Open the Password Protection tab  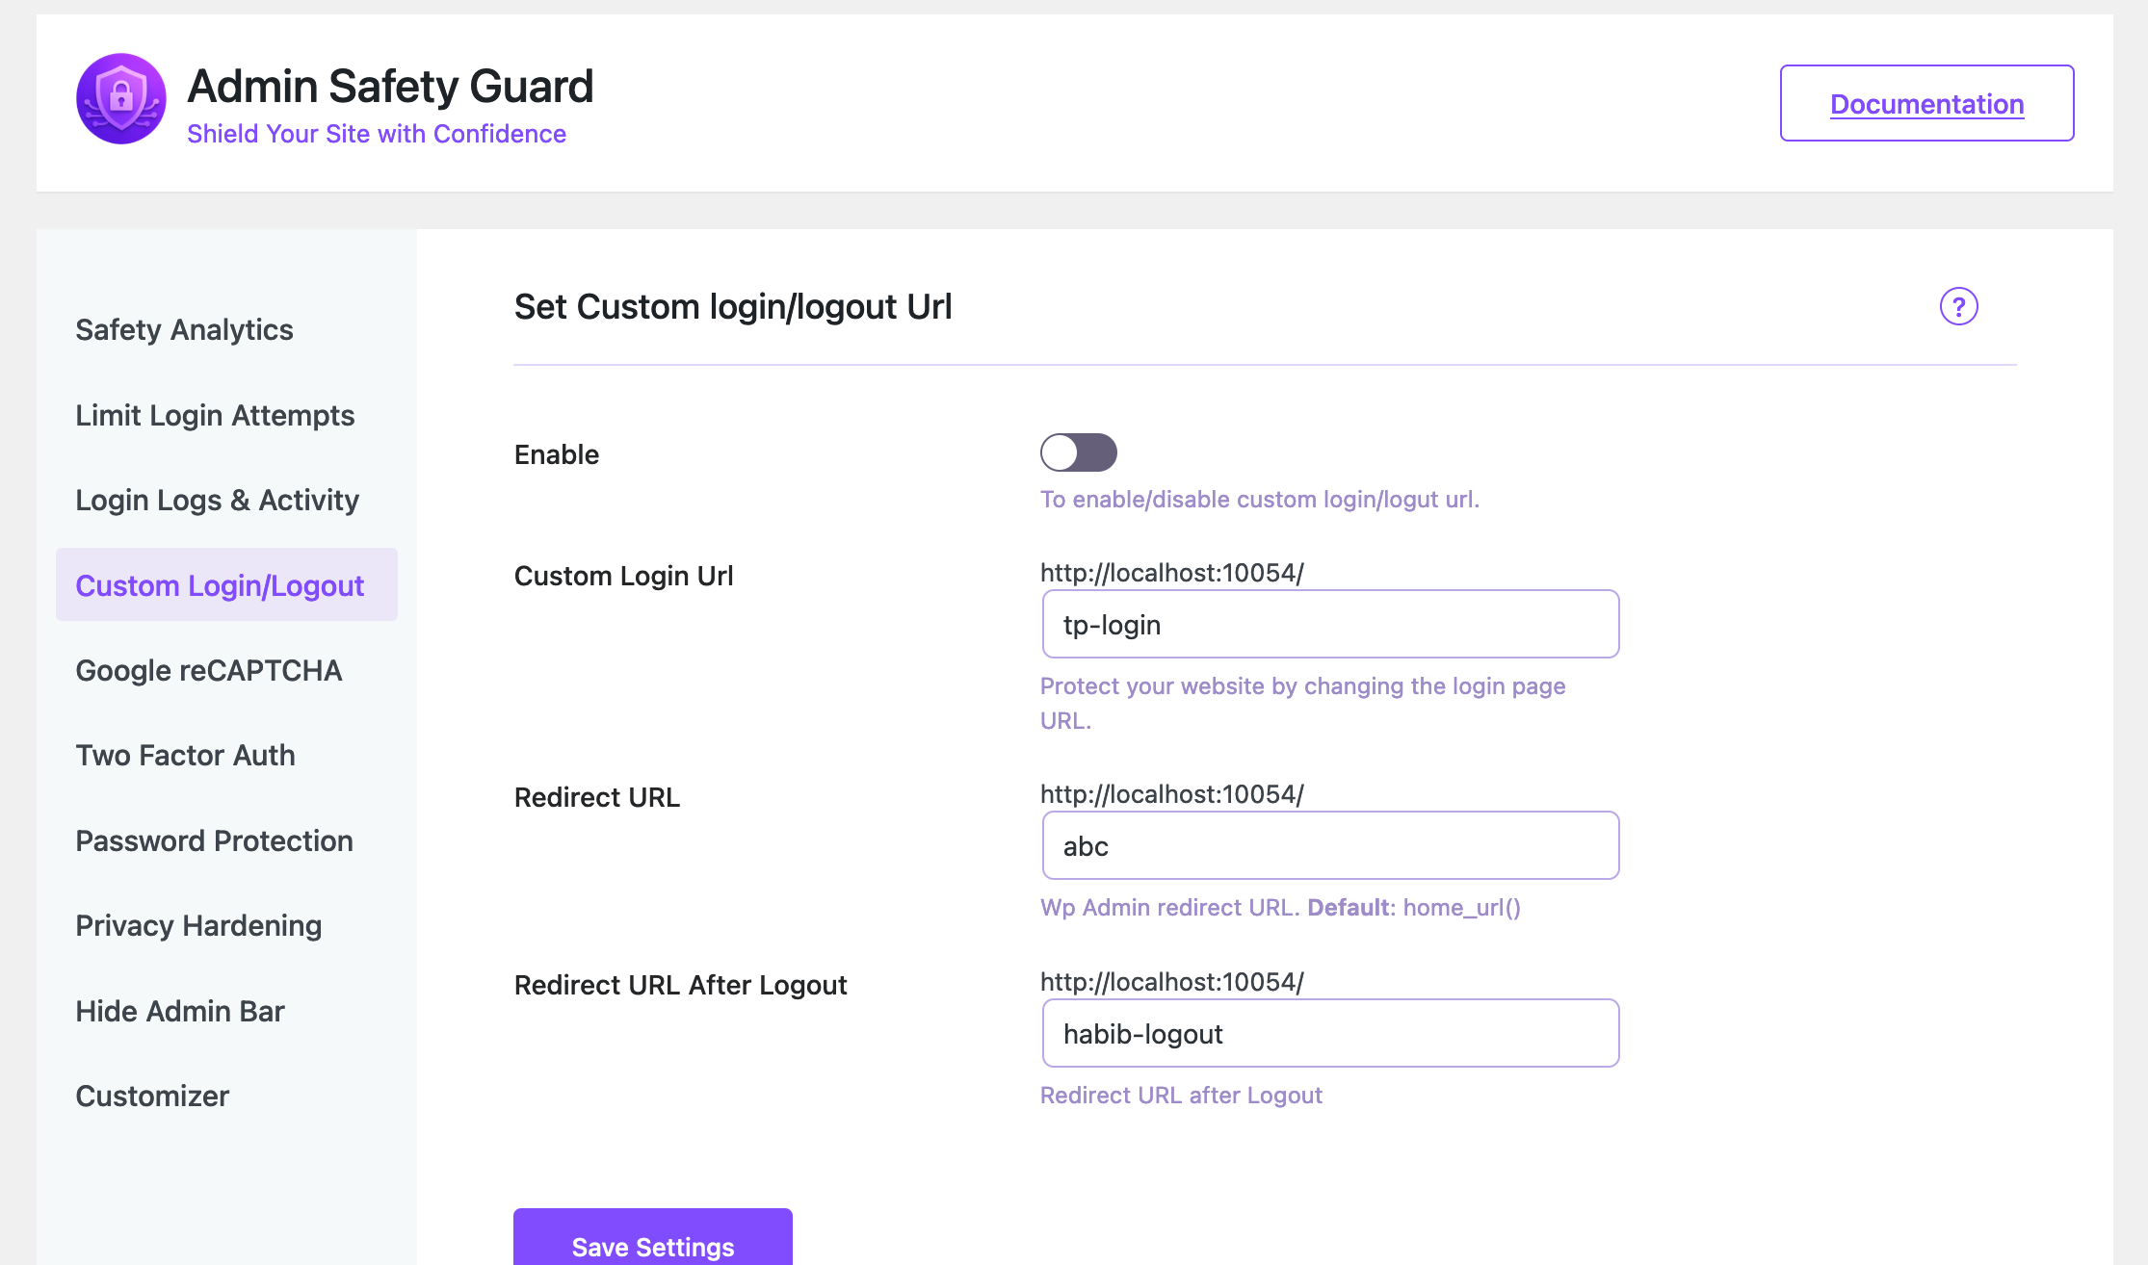coord(214,841)
